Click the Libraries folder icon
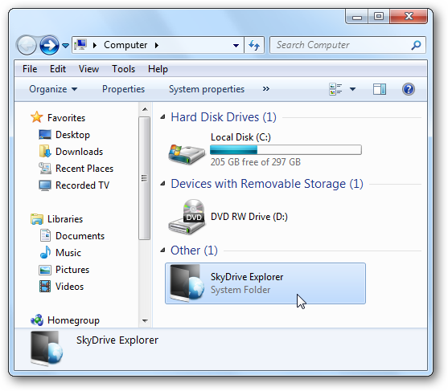The height and width of the screenshot is (391, 448). [37, 219]
